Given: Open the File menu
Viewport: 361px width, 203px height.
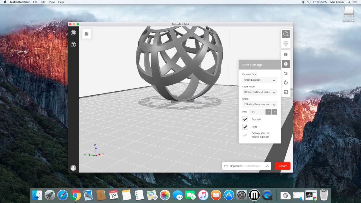Looking at the screenshot, I should 35,2.
